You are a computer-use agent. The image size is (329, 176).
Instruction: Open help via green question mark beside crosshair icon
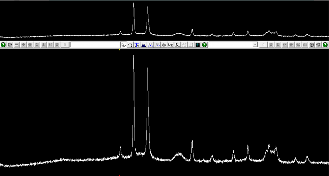pos(204,45)
